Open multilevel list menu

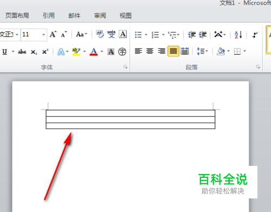pyautogui.click(x=173, y=35)
